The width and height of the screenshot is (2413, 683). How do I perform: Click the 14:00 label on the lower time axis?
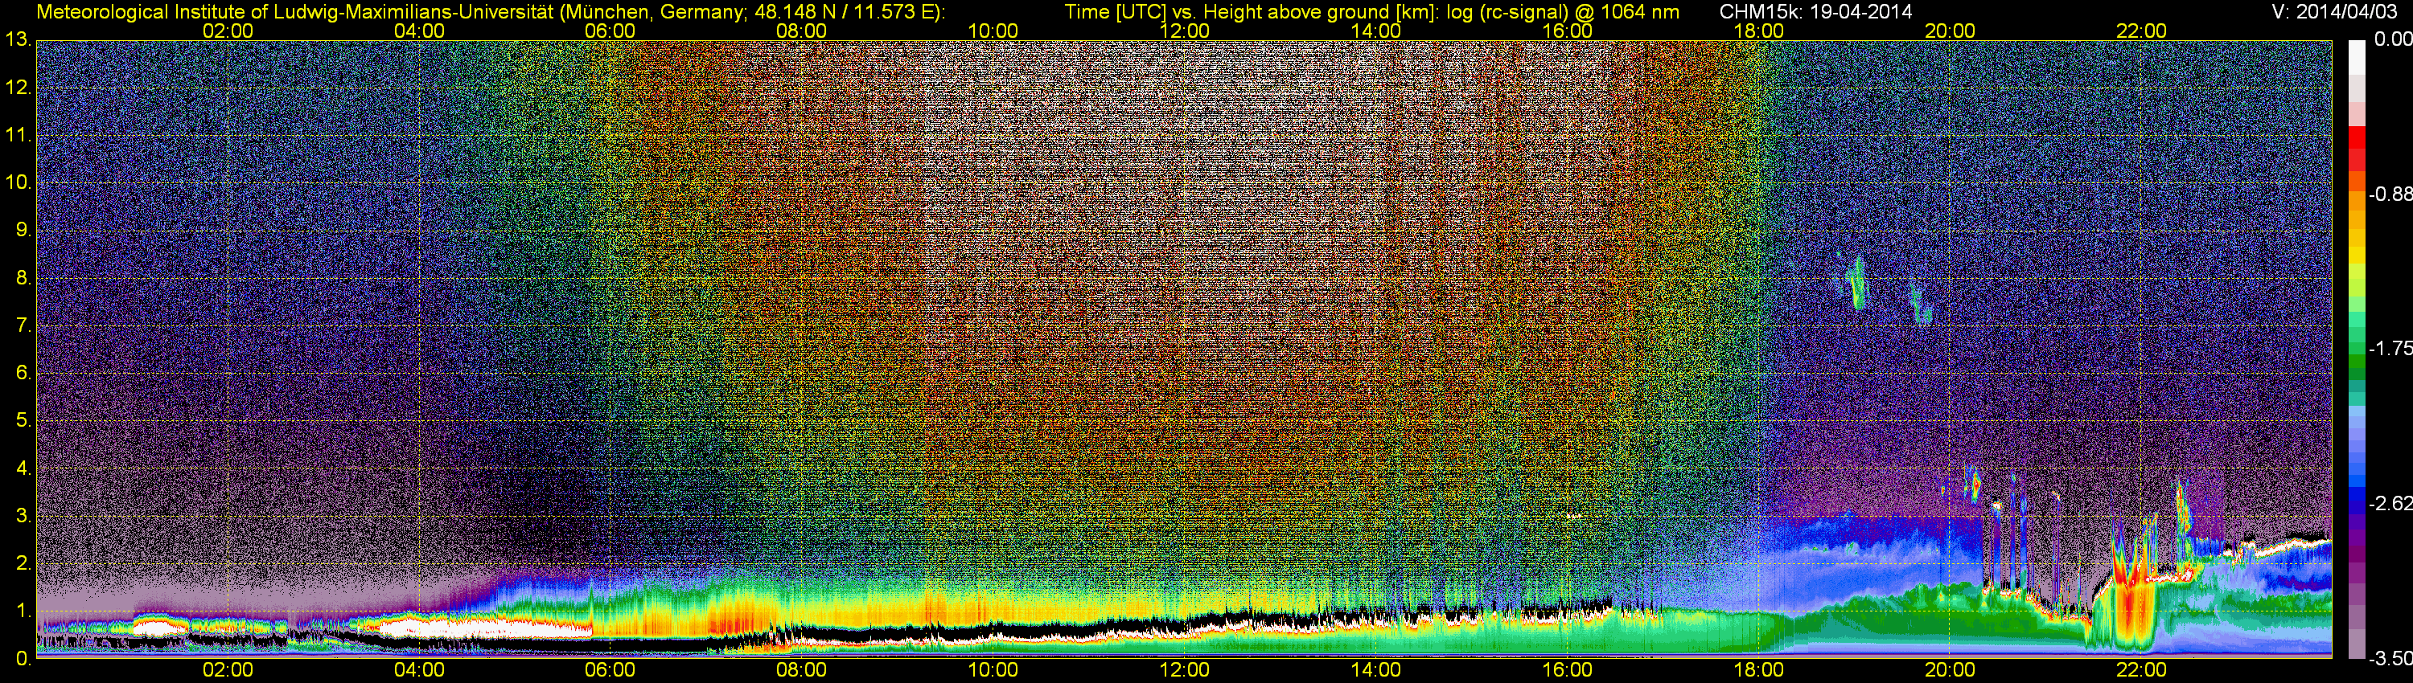pos(1376,671)
